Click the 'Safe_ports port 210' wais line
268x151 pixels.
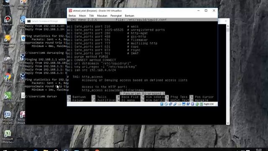click(103, 26)
